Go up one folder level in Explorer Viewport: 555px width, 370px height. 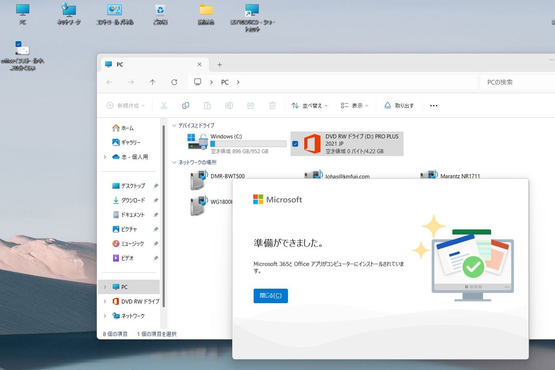(153, 82)
